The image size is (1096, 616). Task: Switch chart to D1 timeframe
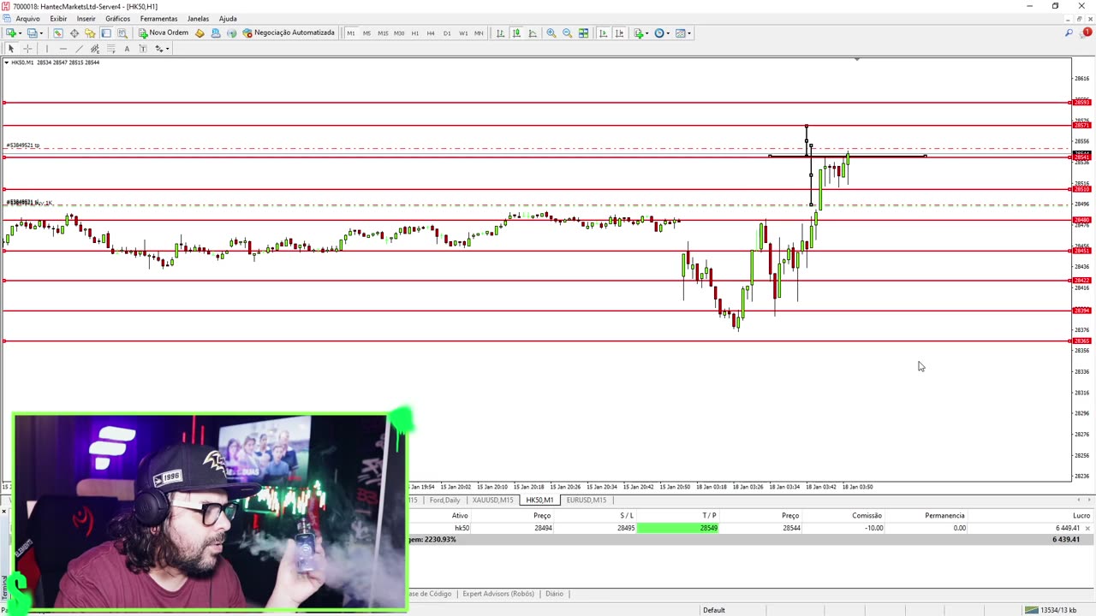pos(447,33)
